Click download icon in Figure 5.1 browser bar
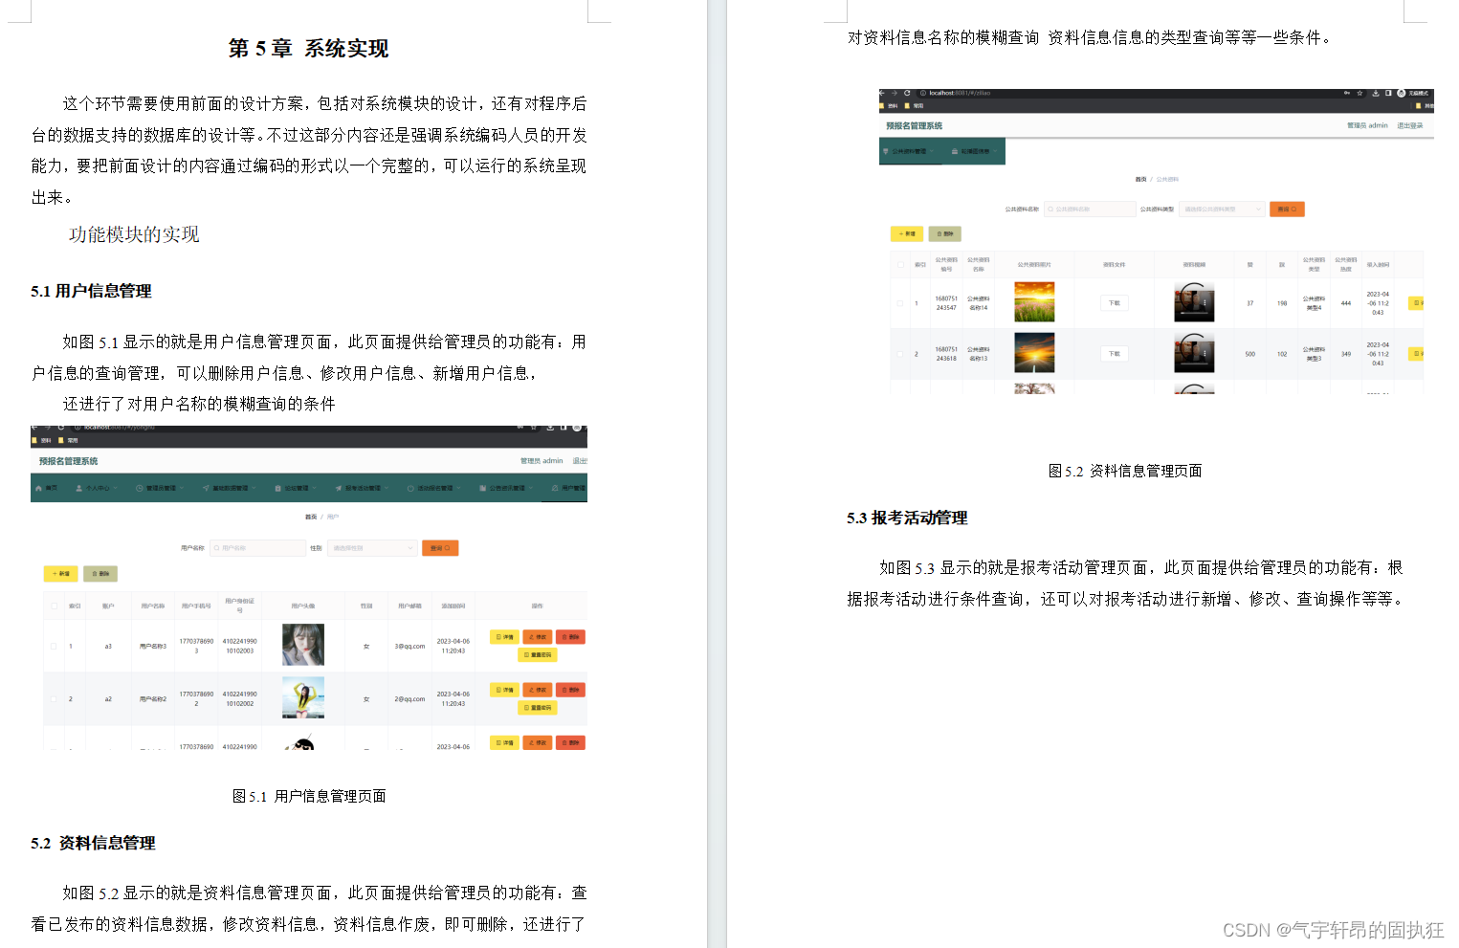The height and width of the screenshot is (948, 1459). coord(550,428)
